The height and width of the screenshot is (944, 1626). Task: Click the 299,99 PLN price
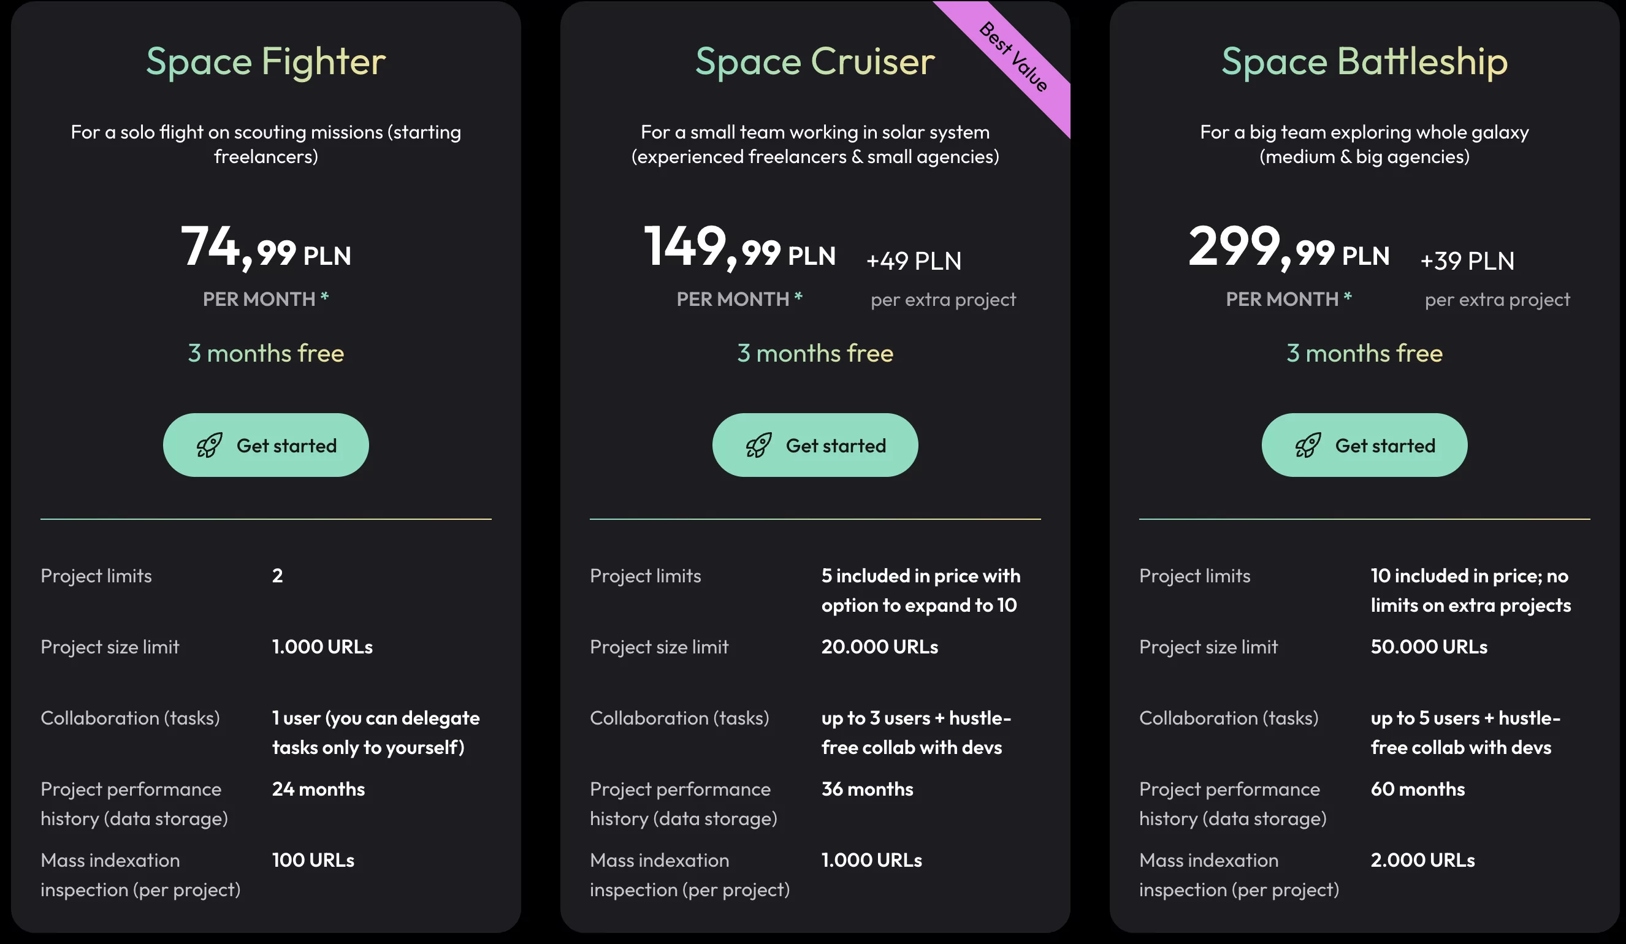click(1289, 248)
